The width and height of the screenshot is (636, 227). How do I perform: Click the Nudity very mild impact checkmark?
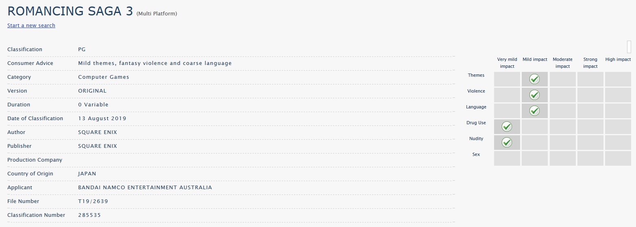click(507, 143)
